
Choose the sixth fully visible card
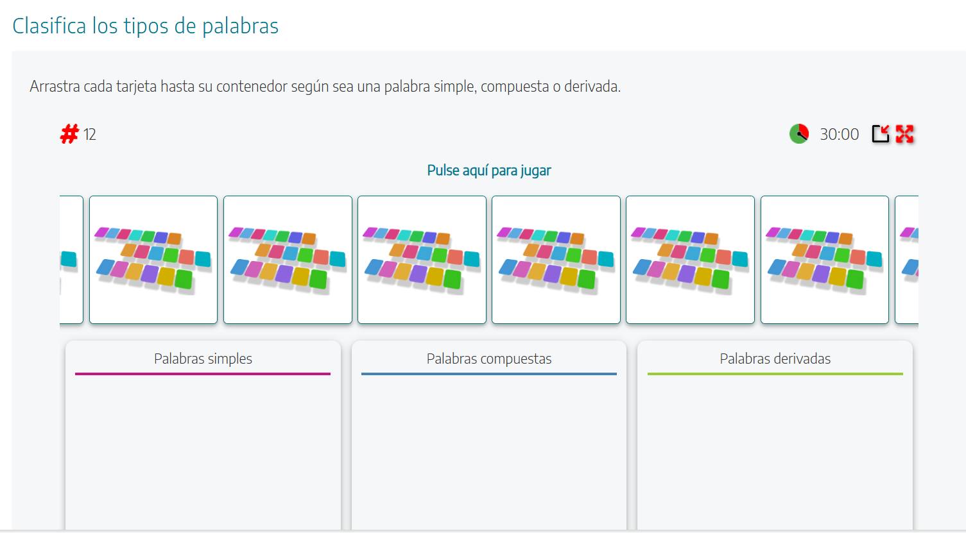(824, 260)
